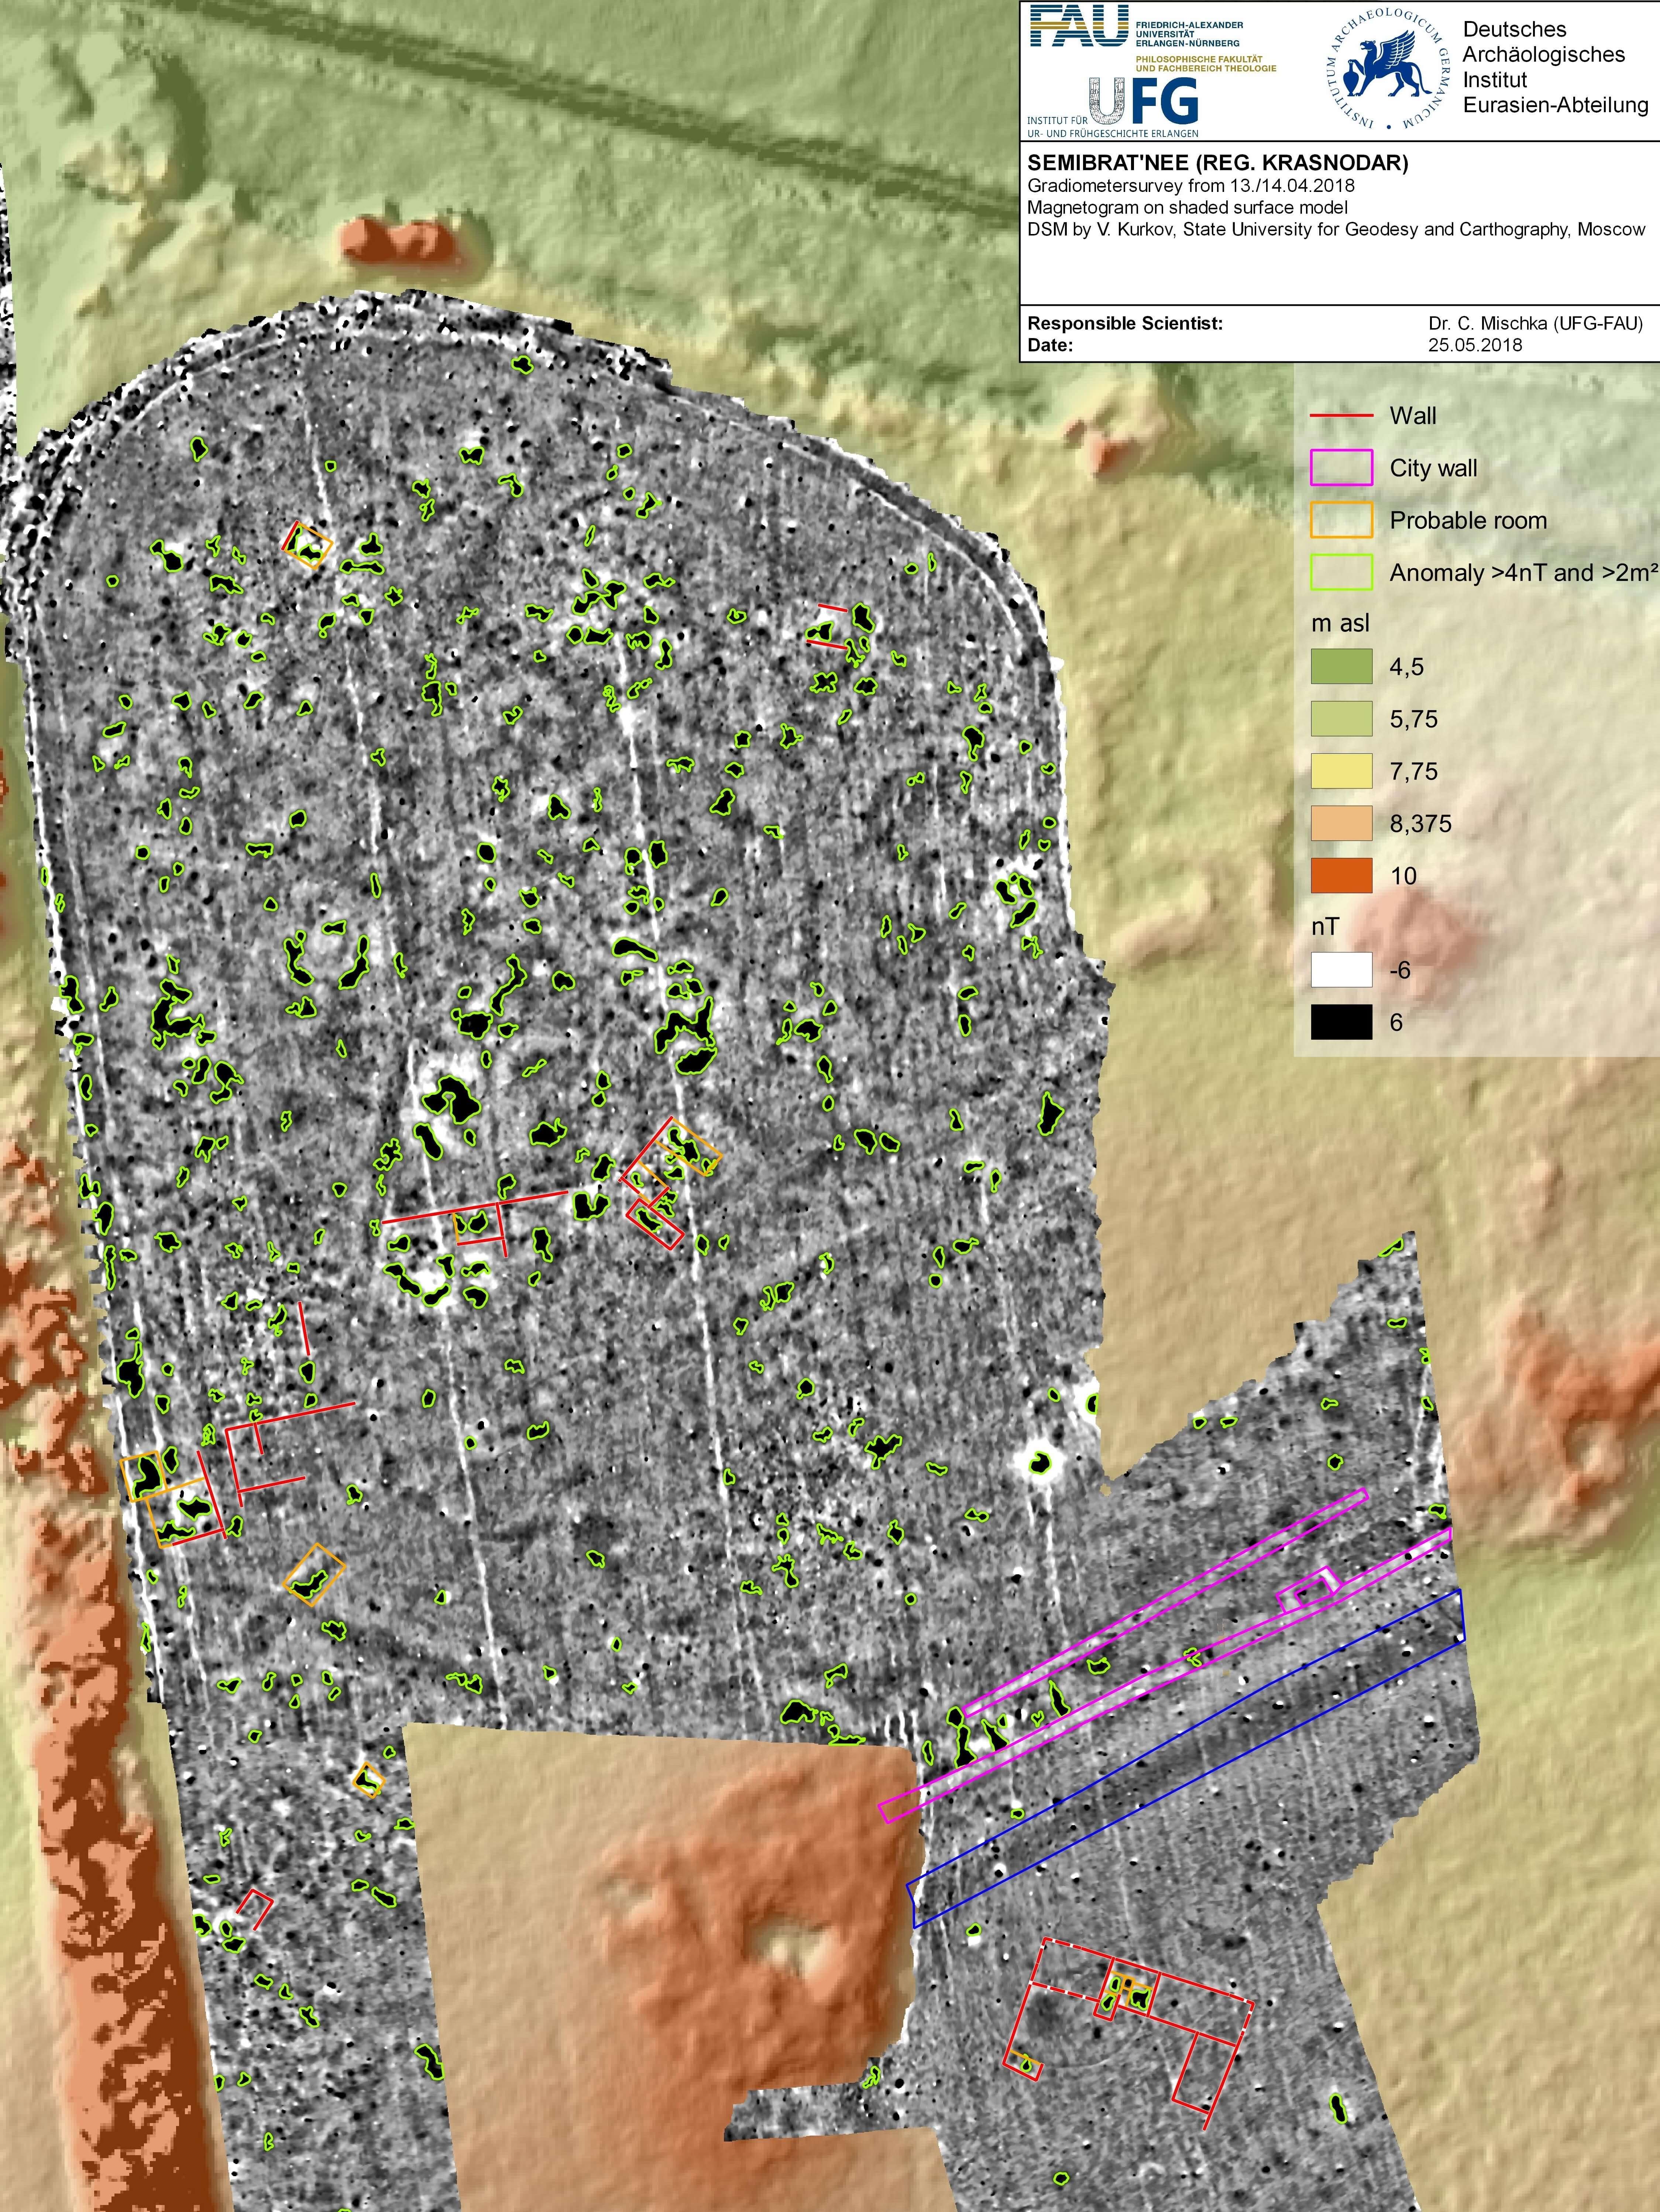
Task: Click the '5,75' elevation legend value
Action: pyautogui.click(x=1413, y=720)
